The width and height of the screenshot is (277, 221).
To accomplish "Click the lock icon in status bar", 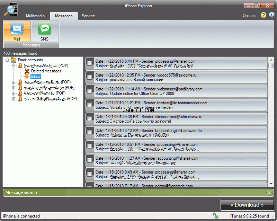I will pos(215,216).
